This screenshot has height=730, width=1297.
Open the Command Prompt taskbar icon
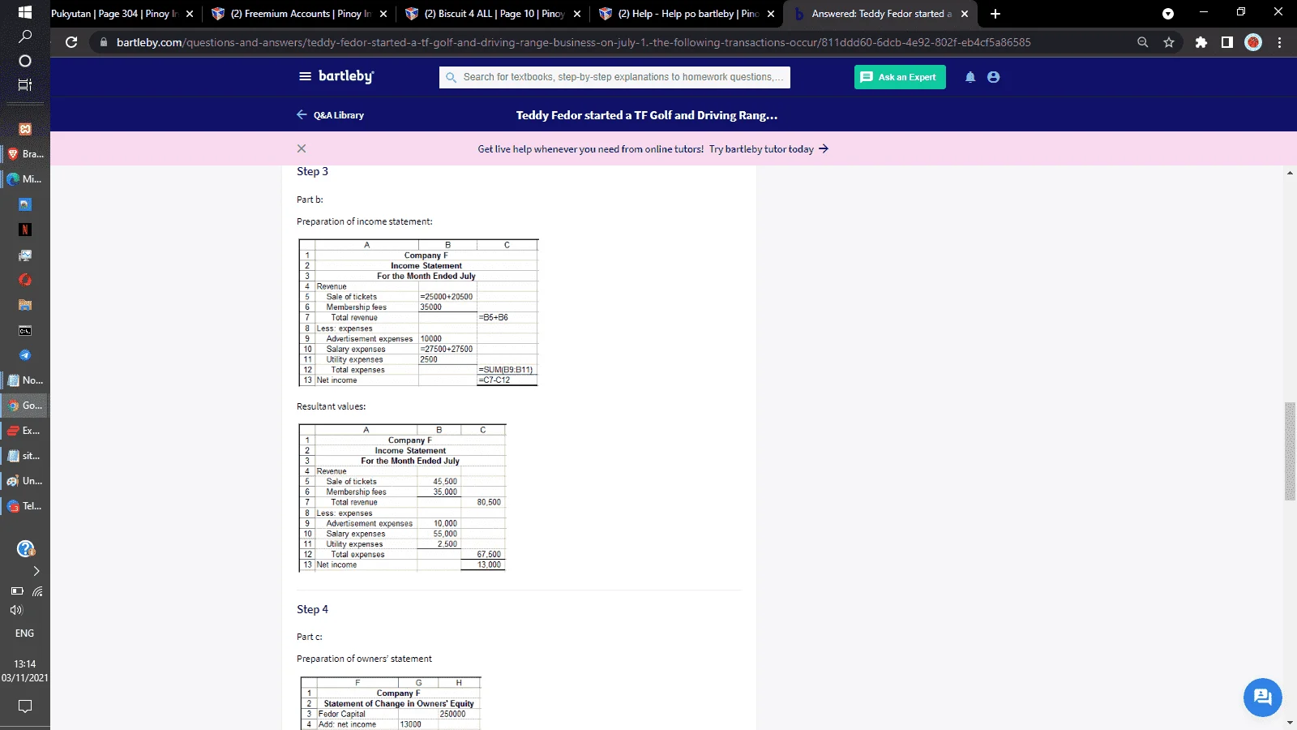click(25, 330)
